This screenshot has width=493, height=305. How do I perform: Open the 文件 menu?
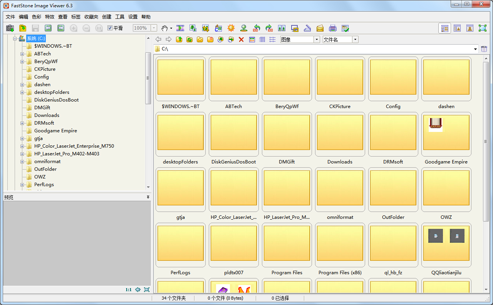(10, 17)
